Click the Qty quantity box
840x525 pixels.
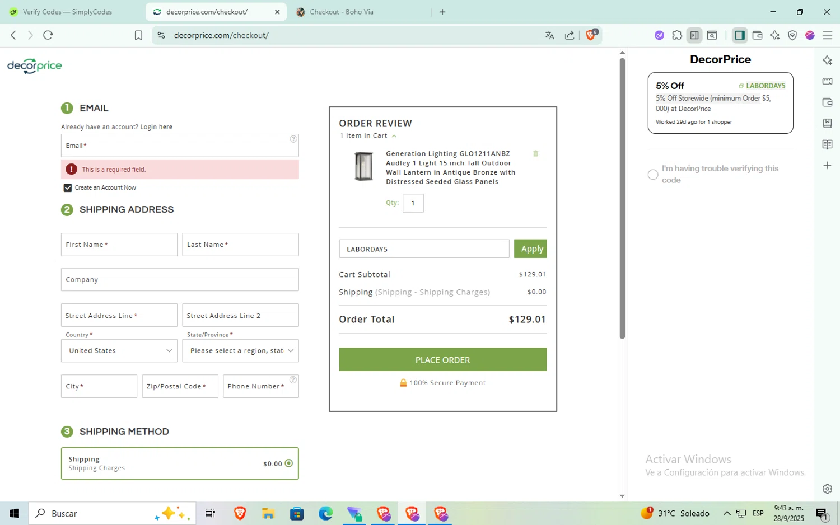point(413,203)
